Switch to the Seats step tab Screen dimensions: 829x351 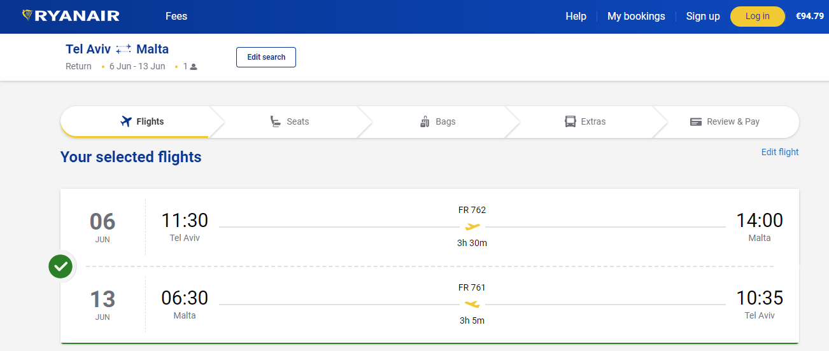click(290, 121)
